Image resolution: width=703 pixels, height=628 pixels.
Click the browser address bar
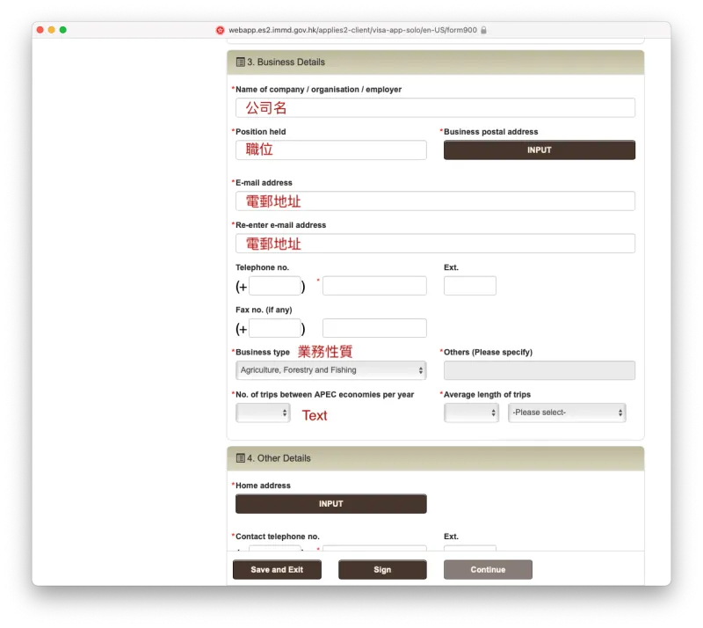click(351, 29)
